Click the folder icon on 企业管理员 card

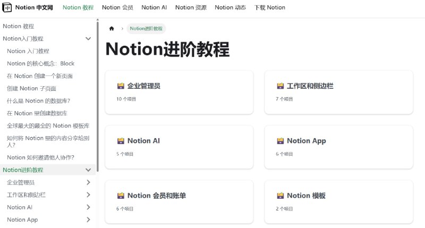point(121,86)
